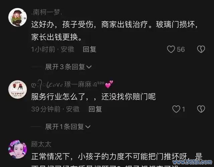Like the comment with 56 likes
Screen dimensions: 214x167
tap(171, 49)
